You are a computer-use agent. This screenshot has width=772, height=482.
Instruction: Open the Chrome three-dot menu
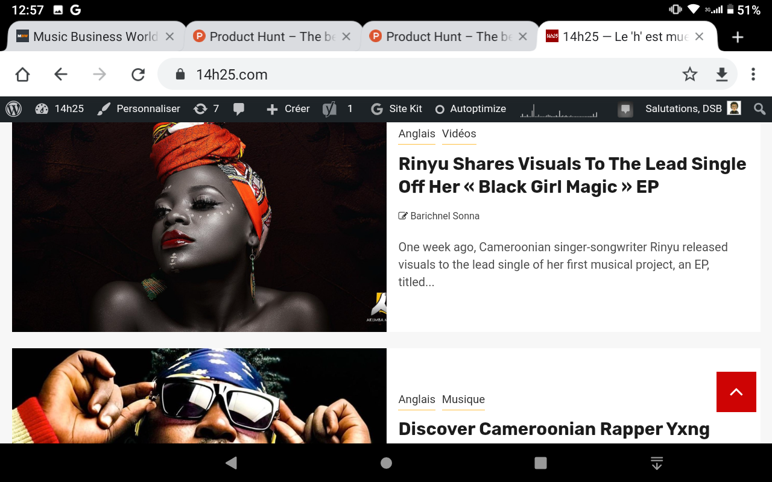click(x=753, y=74)
